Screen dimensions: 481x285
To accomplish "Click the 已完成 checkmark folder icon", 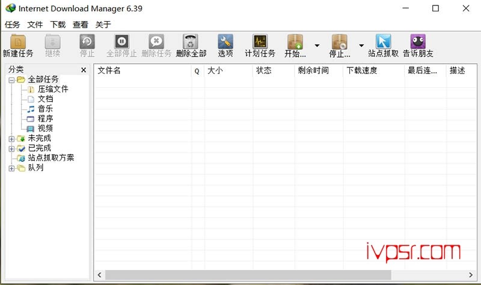I will coord(21,148).
